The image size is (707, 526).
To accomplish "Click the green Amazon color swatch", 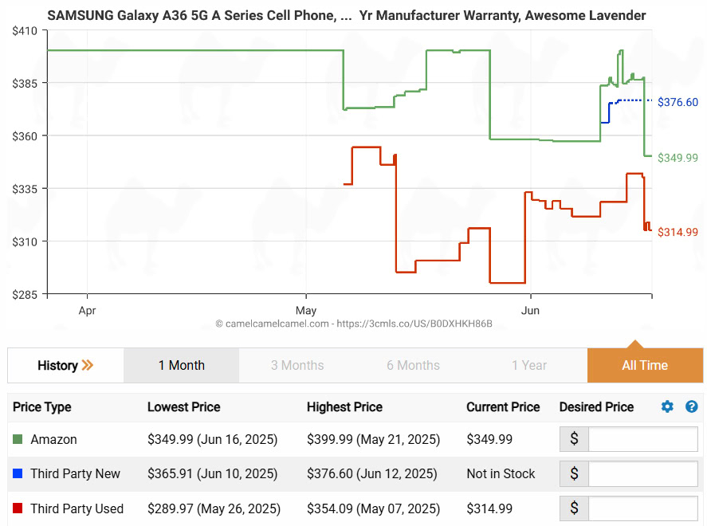I will [18, 439].
